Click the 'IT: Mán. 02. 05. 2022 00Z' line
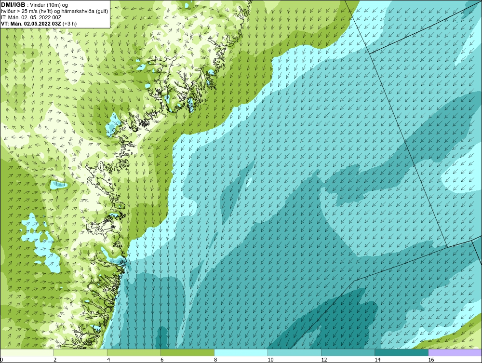Image resolution: width=482 pixels, height=363 pixels. coord(31,17)
